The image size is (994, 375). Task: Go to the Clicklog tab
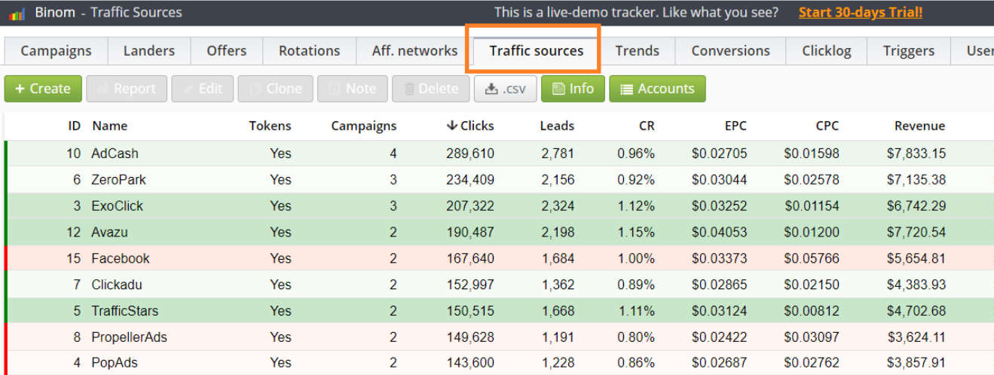(x=826, y=50)
